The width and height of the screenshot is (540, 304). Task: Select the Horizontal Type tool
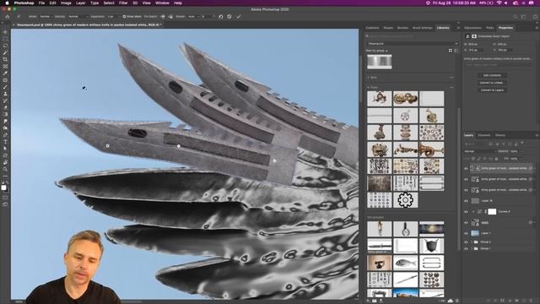[x=5, y=142]
